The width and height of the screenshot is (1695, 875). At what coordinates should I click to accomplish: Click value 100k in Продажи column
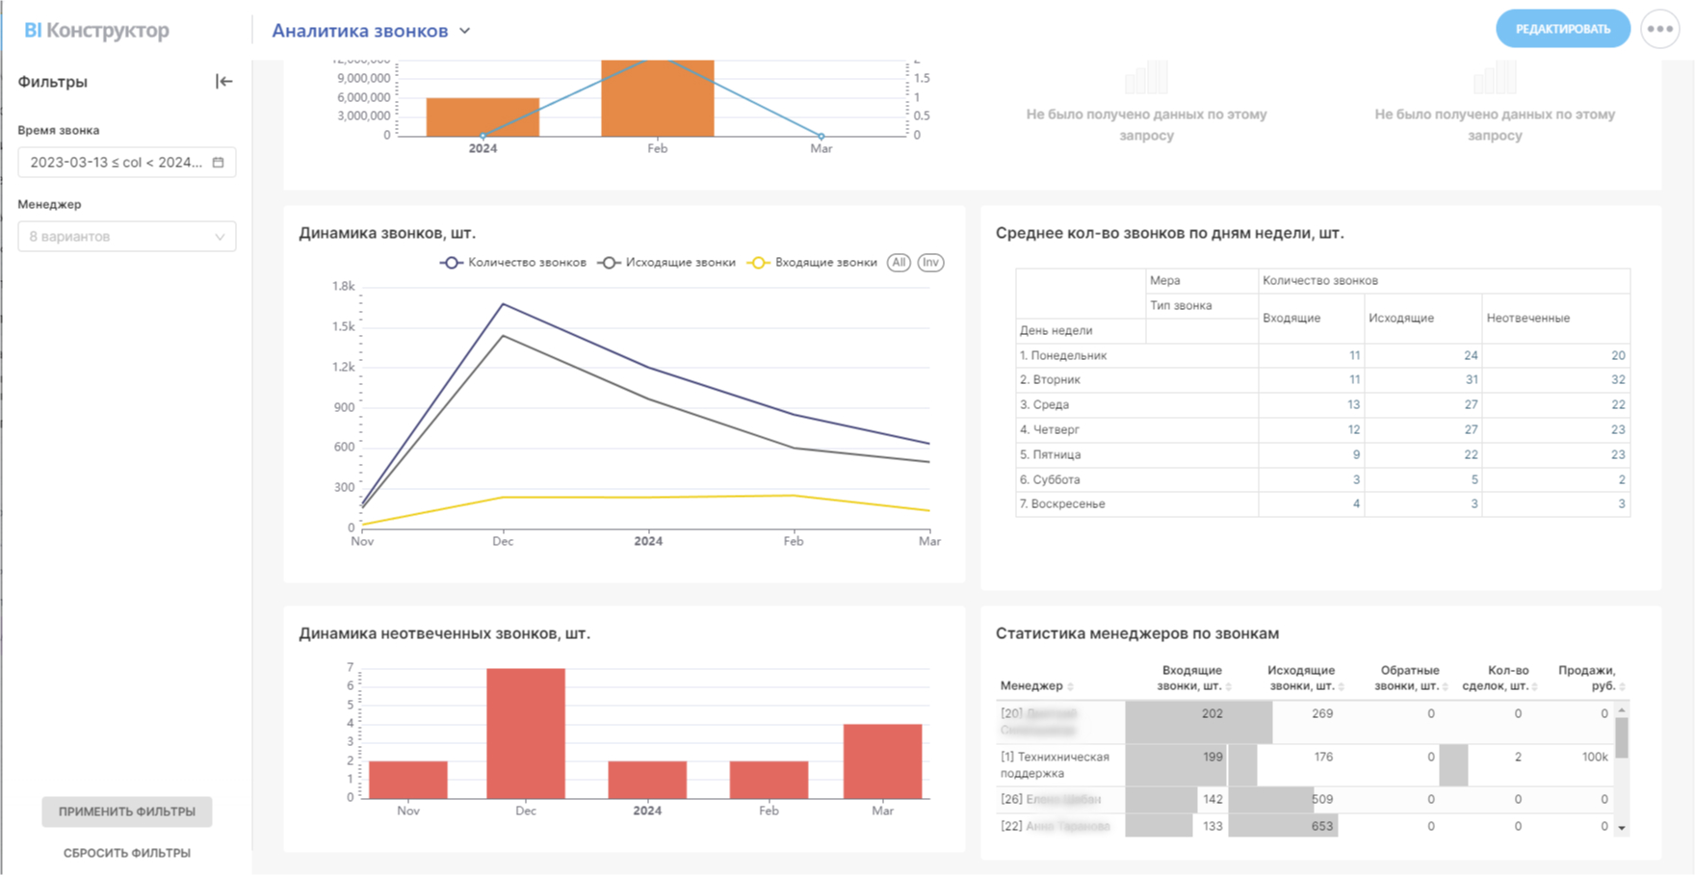tap(1595, 757)
